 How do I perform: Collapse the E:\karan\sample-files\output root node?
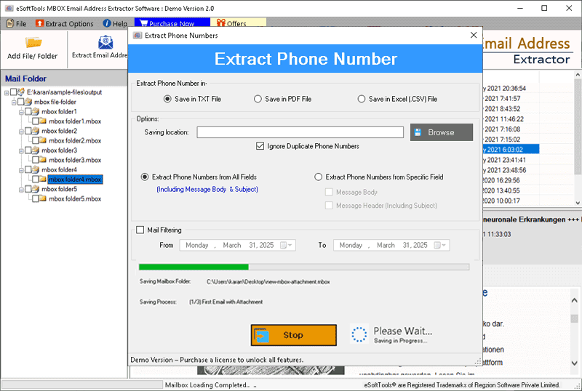click(7, 92)
